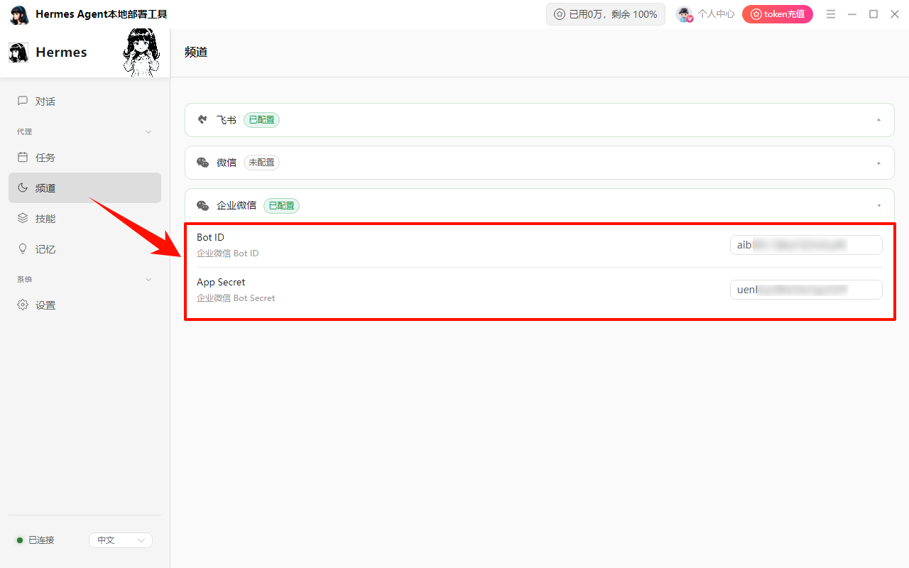Click the moon icon beside 频道
Viewport: 909px width, 568px height.
coord(23,188)
